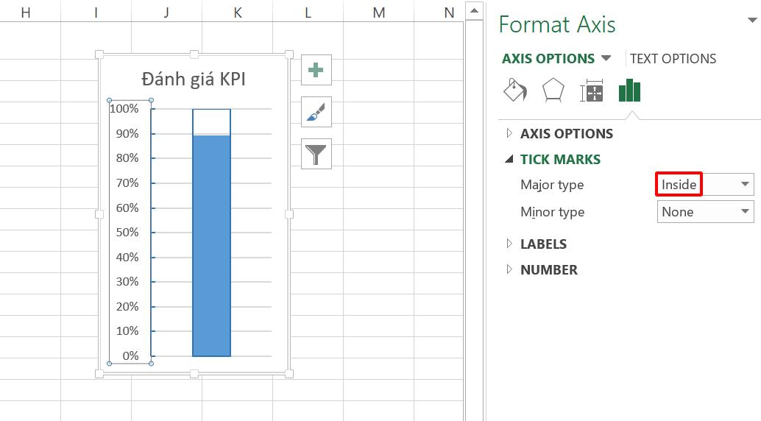Viewport: 761px width, 421px height.
Task: Switch to the AXIS OPTIONS tab
Action: pos(548,59)
